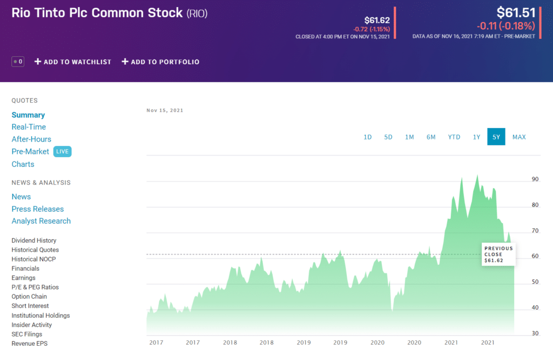Click the -0.72 (-1.15%) change value
This screenshot has width=553, height=355.
pos(372,29)
